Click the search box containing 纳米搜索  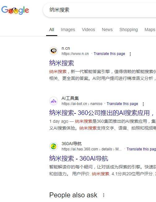(100, 10)
